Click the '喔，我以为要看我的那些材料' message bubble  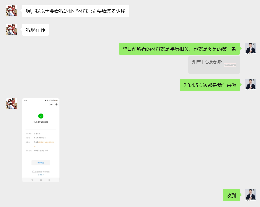tap(75, 11)
